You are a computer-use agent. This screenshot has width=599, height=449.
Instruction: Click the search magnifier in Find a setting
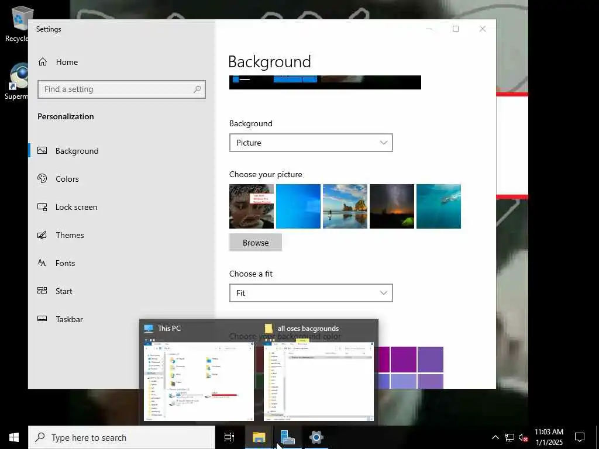[x=197, y=89]
